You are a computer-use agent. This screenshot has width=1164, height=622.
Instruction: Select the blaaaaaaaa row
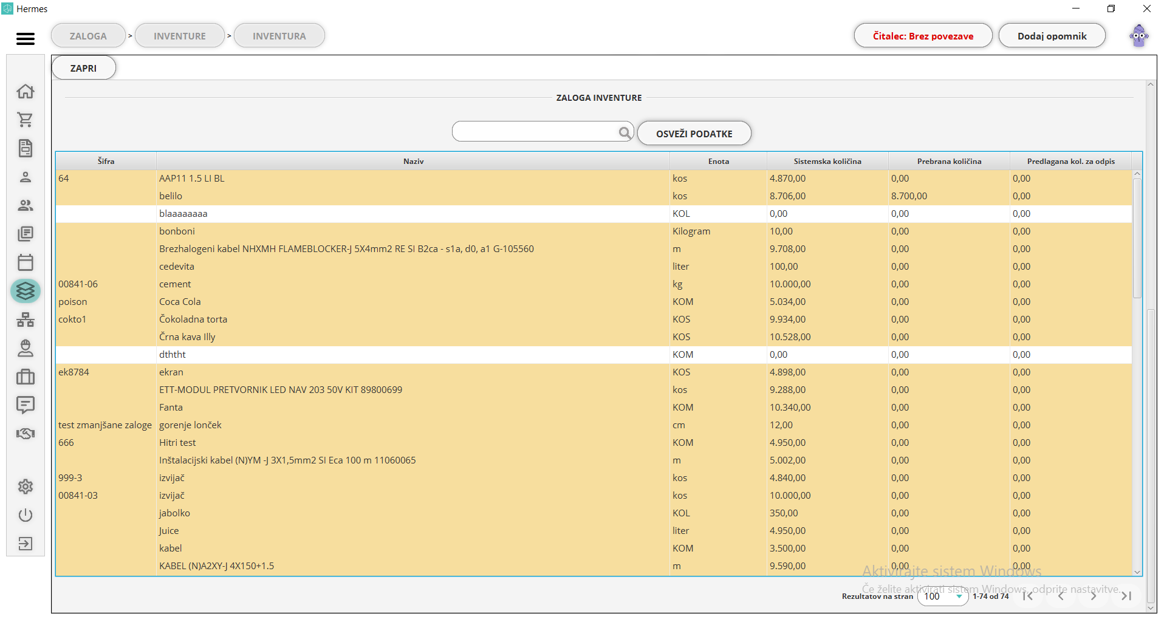point(594,214)
